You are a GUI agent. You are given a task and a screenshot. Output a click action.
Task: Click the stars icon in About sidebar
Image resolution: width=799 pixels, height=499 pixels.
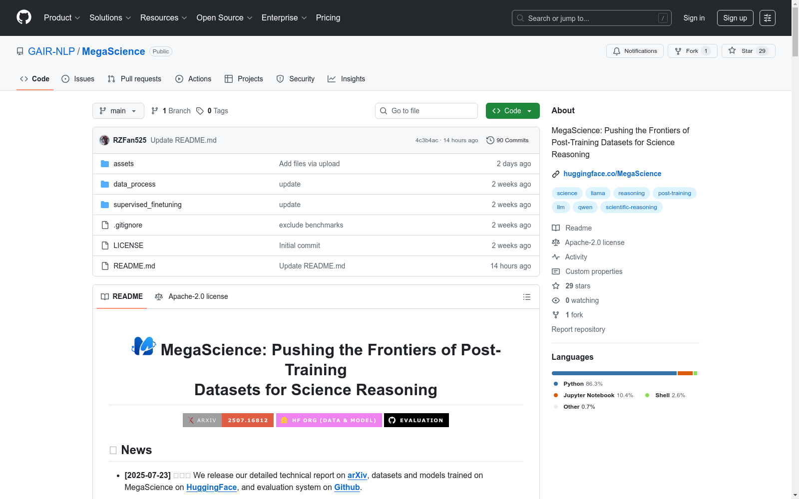(x=556, y=286)
